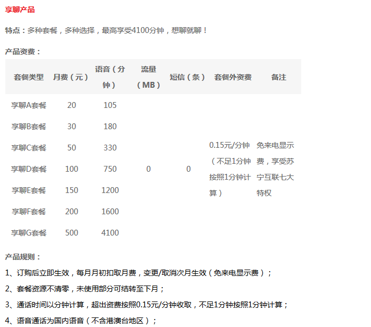The height and width of the screenshot is (327, 371).
Task: Click the data traffic 0 cell
Action: (x=149, y=169)
